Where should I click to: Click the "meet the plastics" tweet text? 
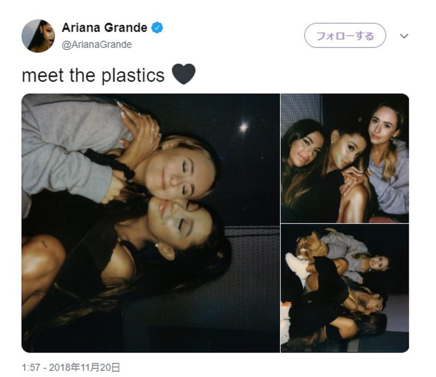tap(93, 75)
